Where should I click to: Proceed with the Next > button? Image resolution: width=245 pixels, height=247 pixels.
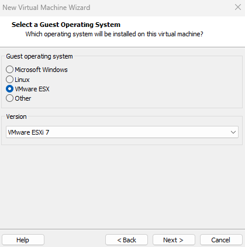pos(174,240)
